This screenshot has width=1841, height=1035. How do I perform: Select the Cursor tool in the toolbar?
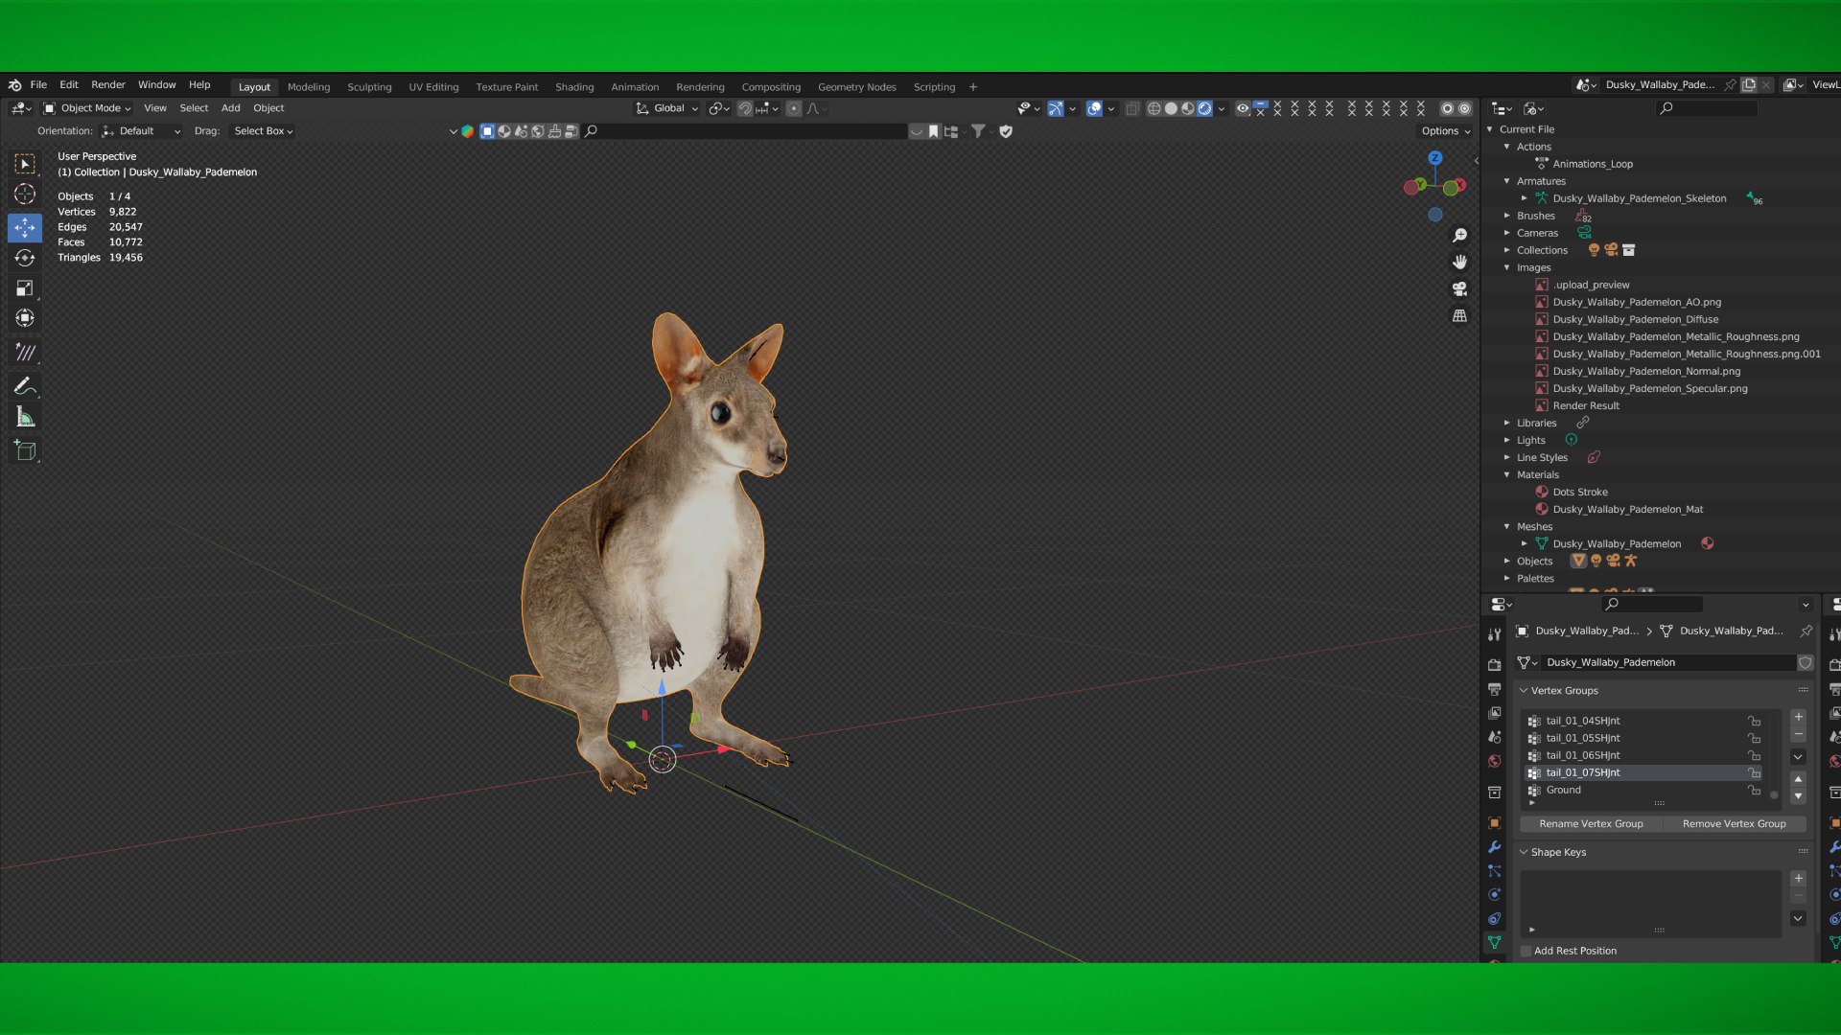point(25,194)
